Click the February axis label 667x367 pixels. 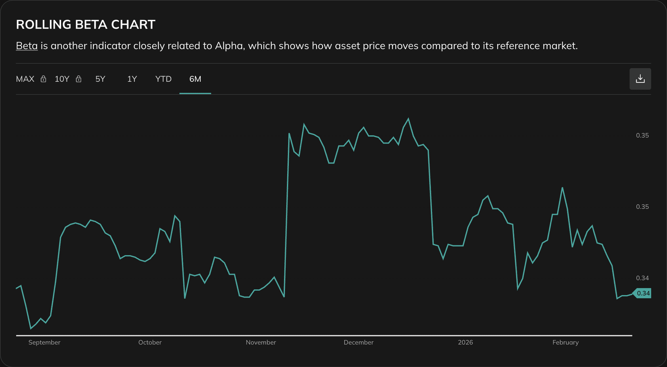[x=566, y=342]
